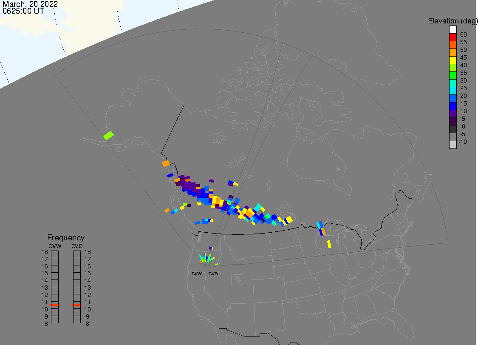Screen dimensions: 478x345
Task: Click the lime green data patch over Alaska
Action: [108, 136]
